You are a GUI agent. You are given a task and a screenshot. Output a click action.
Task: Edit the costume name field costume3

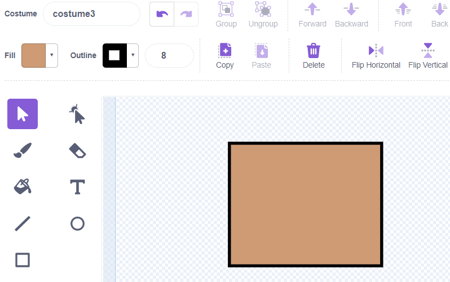pyautogui.click(x=91, y=14)
